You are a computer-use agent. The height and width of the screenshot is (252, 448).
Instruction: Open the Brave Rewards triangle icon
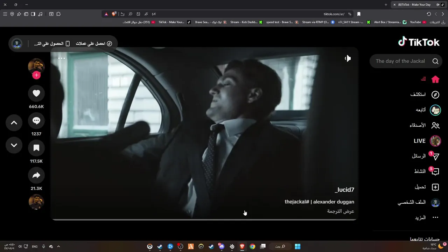[106, 14]
